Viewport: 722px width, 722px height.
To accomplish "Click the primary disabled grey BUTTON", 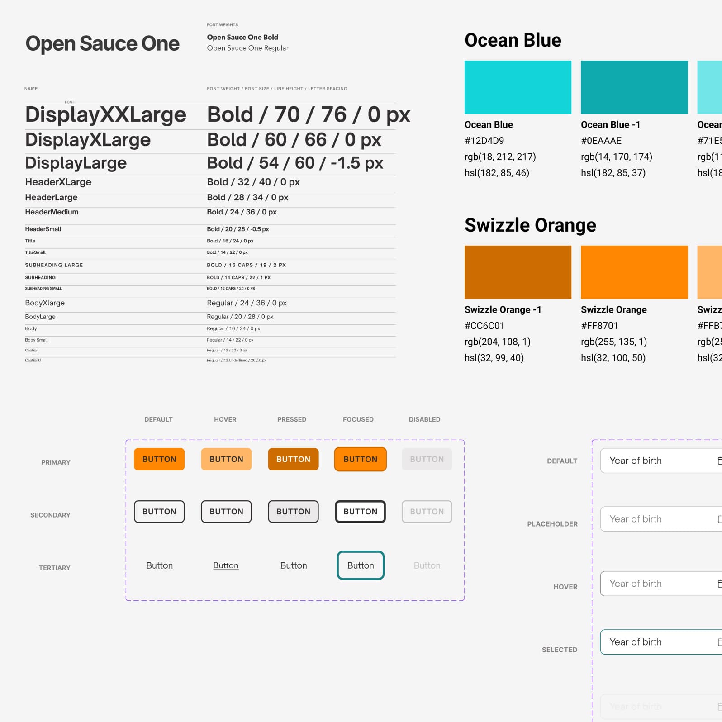I will (427, 459).
